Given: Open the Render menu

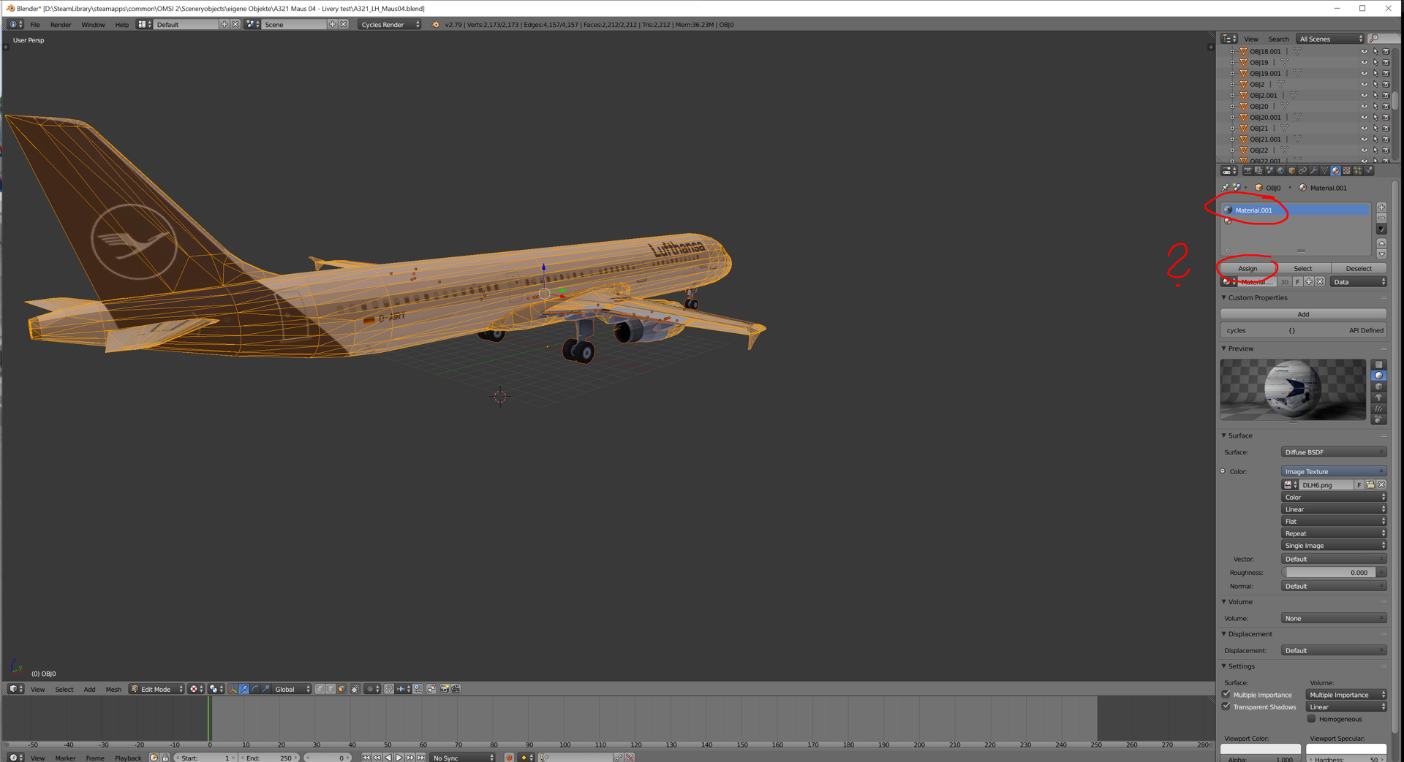Looking at the screenshot, I should point(61,25).
